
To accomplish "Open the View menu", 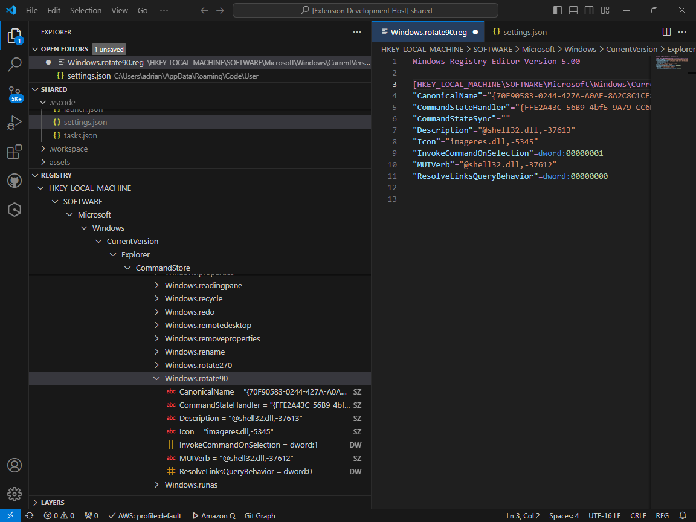I will (119, 10).
